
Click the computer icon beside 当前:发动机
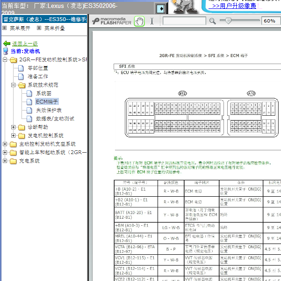[x=6, y=51]
